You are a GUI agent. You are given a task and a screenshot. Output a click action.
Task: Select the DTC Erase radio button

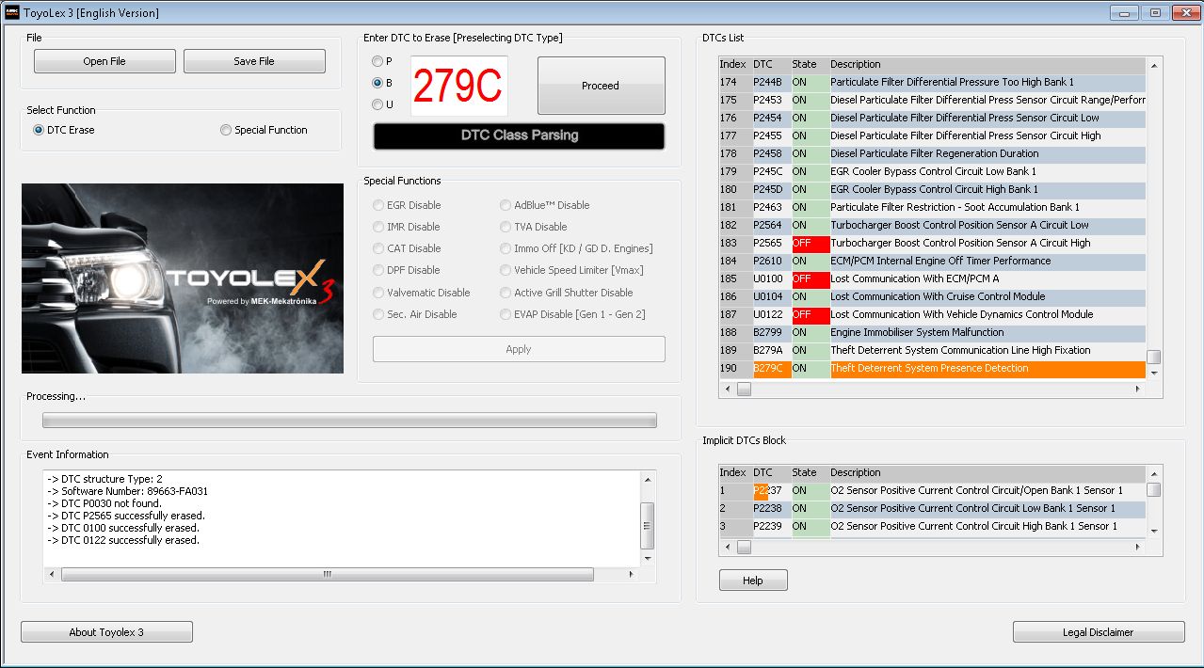[39, 130]
